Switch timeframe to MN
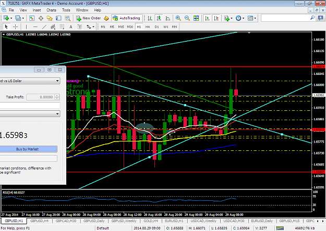The image size is (326, 231). pyautogui.click(x=174, y=27)
